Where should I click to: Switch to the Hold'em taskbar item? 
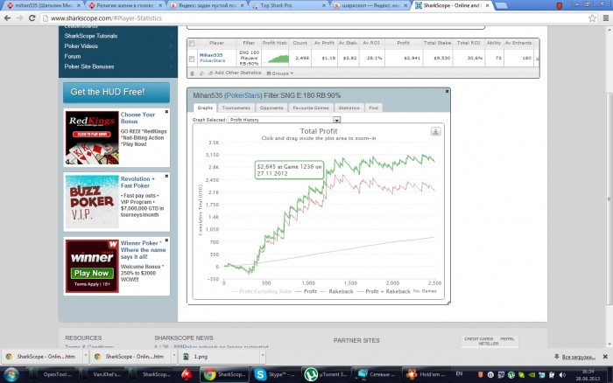pos(426,375)
